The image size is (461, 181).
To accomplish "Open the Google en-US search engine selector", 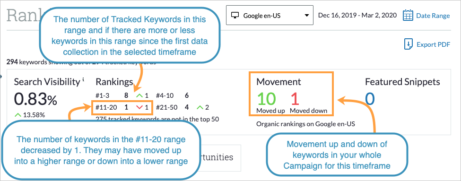I will click(x=270, y=15).
